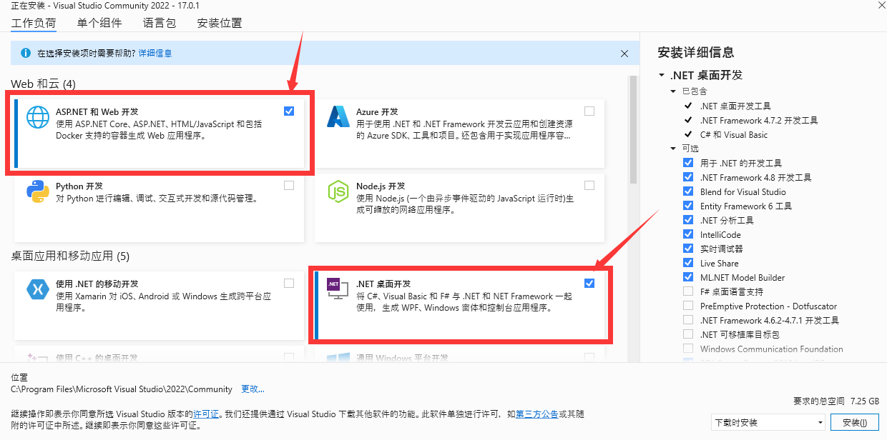The height and width of the screenshot is (440, 887).
Task: Switch to the 单个组件 tab
Action: (99, 23)
